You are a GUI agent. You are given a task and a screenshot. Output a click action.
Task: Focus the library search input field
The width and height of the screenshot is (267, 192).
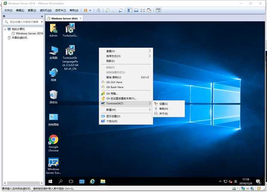23,22
